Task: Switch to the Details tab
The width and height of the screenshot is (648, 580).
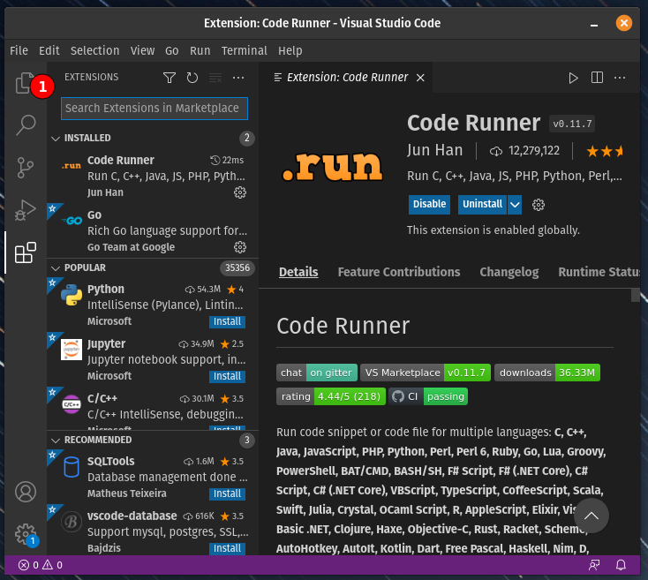Action: click(x=298, y=272)
